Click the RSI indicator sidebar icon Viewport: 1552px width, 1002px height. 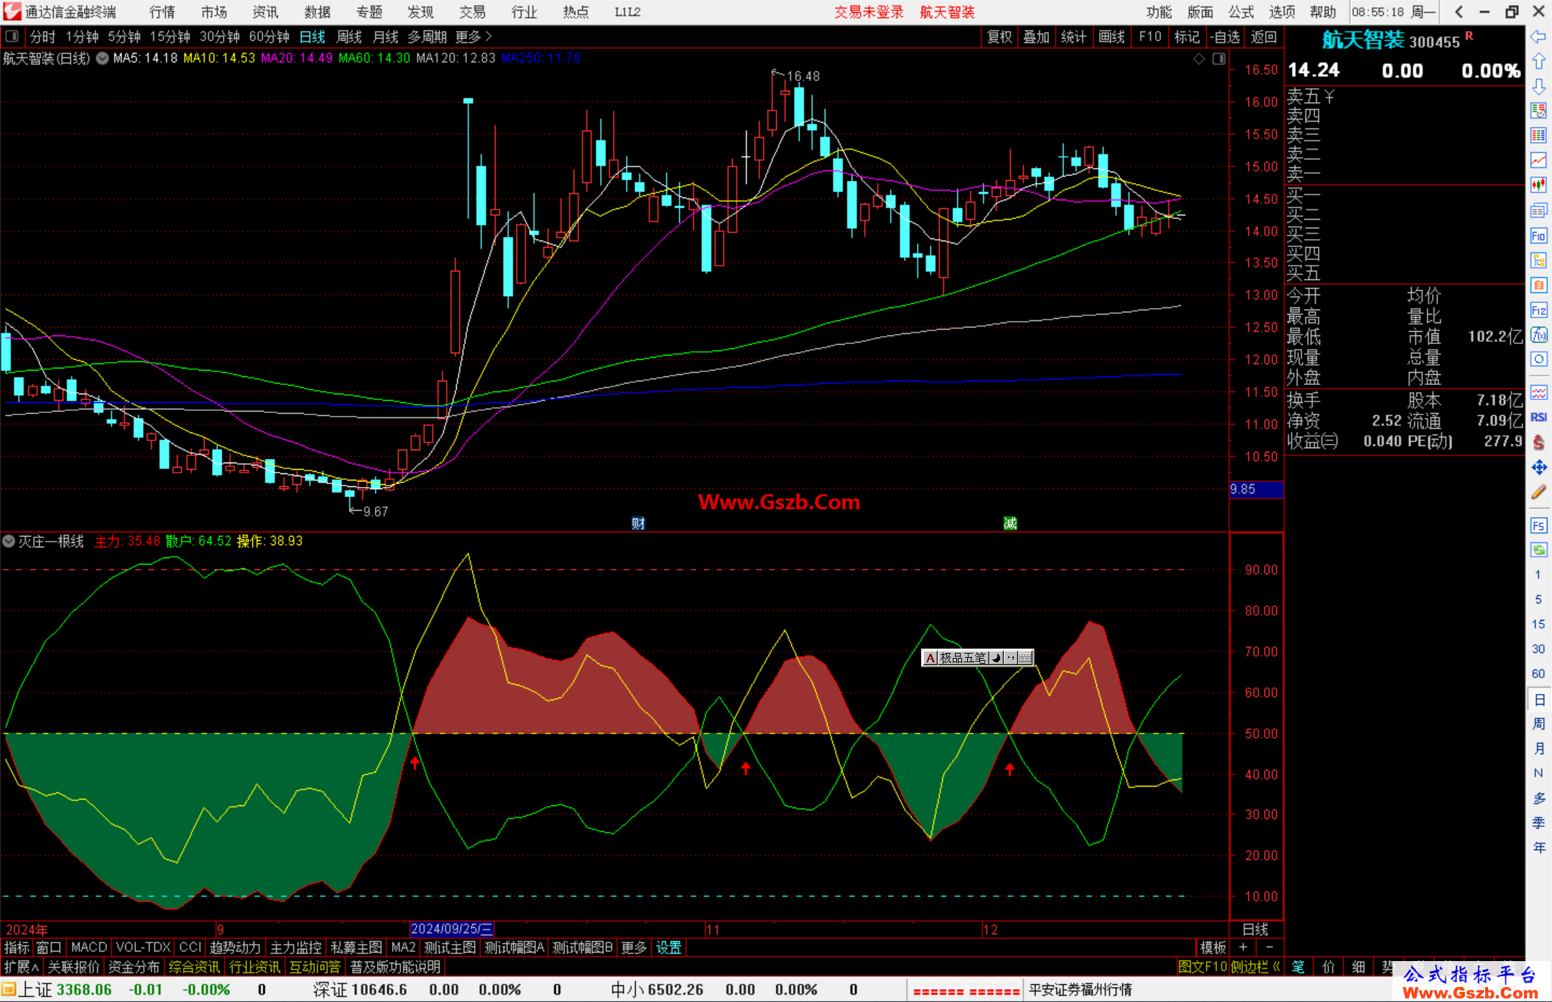tap(1538, 417)
